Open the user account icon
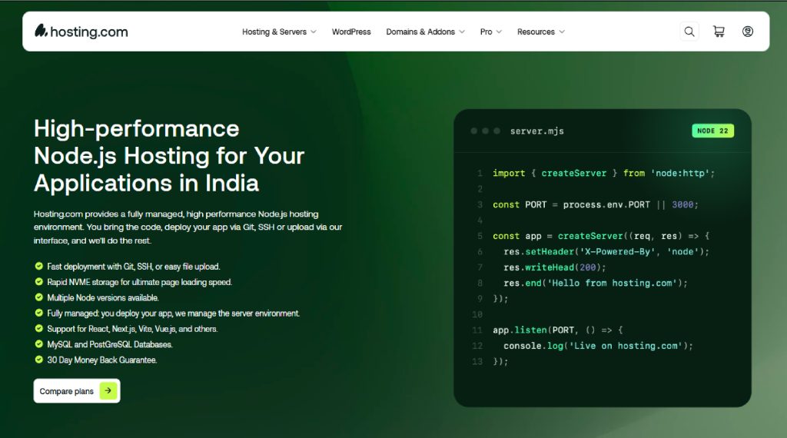 pyautogui.click(x=747, y=32)
